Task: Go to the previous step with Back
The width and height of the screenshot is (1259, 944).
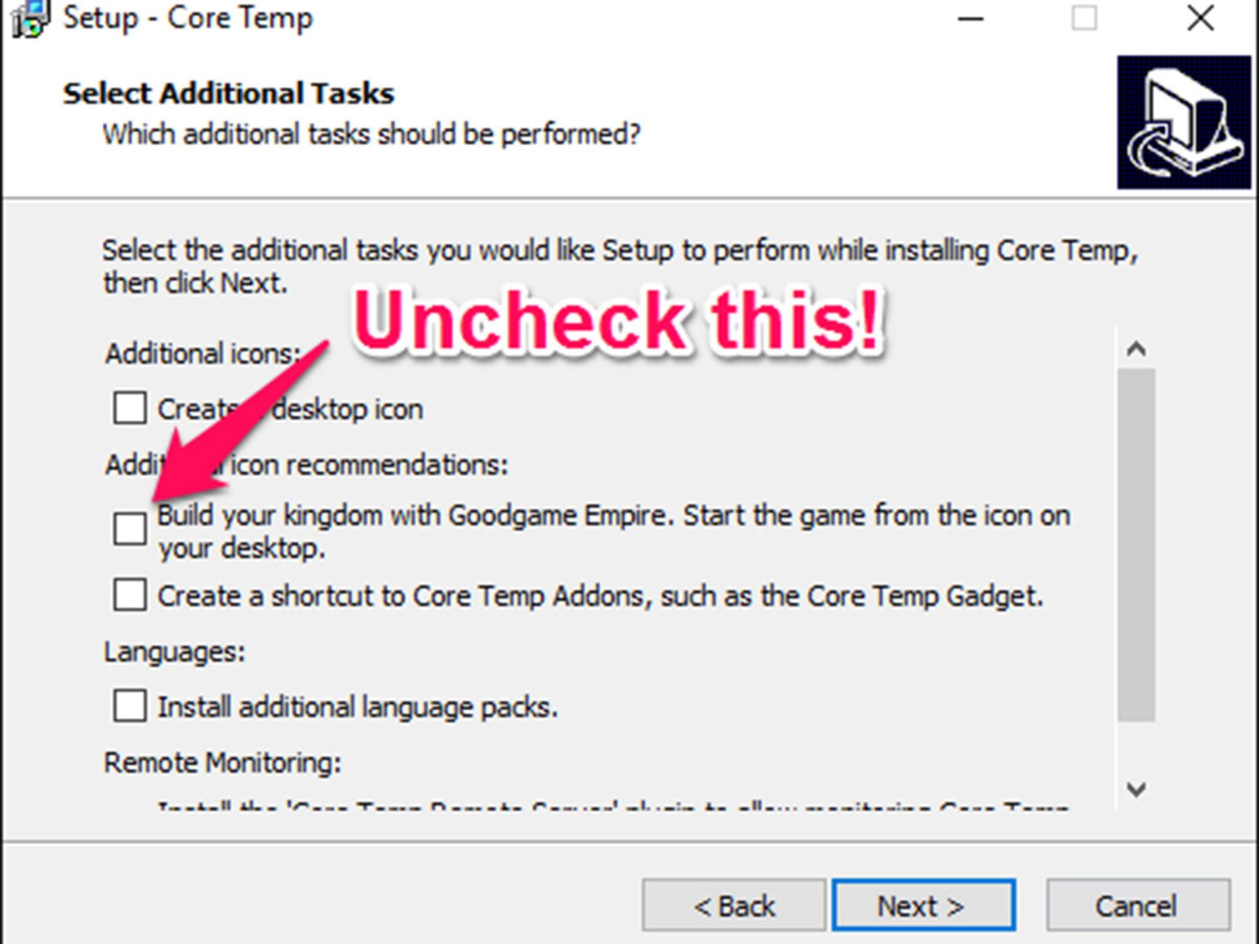Action: [x=734, y=906]
